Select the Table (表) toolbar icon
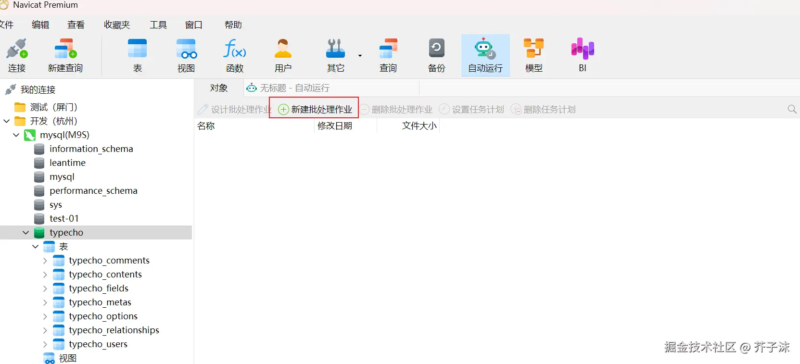The height and width of the screenshot is (364, 800). tap(138, 55)
